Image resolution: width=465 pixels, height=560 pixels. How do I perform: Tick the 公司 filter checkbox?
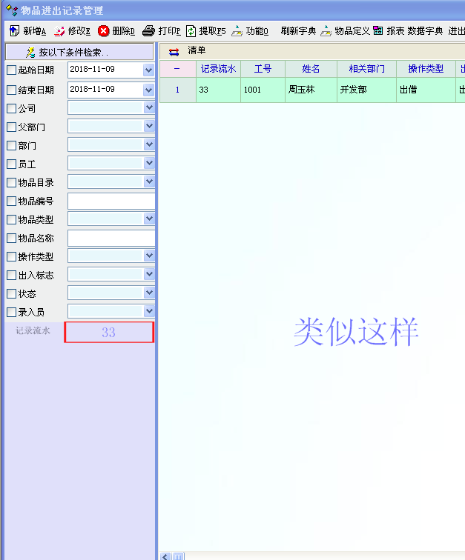click(x=11, y=108)
